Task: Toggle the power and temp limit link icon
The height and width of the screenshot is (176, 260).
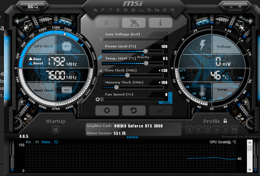Action: pos(100,58)
